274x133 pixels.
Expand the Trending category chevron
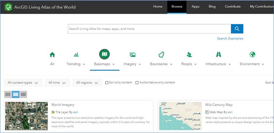[84, 64]
